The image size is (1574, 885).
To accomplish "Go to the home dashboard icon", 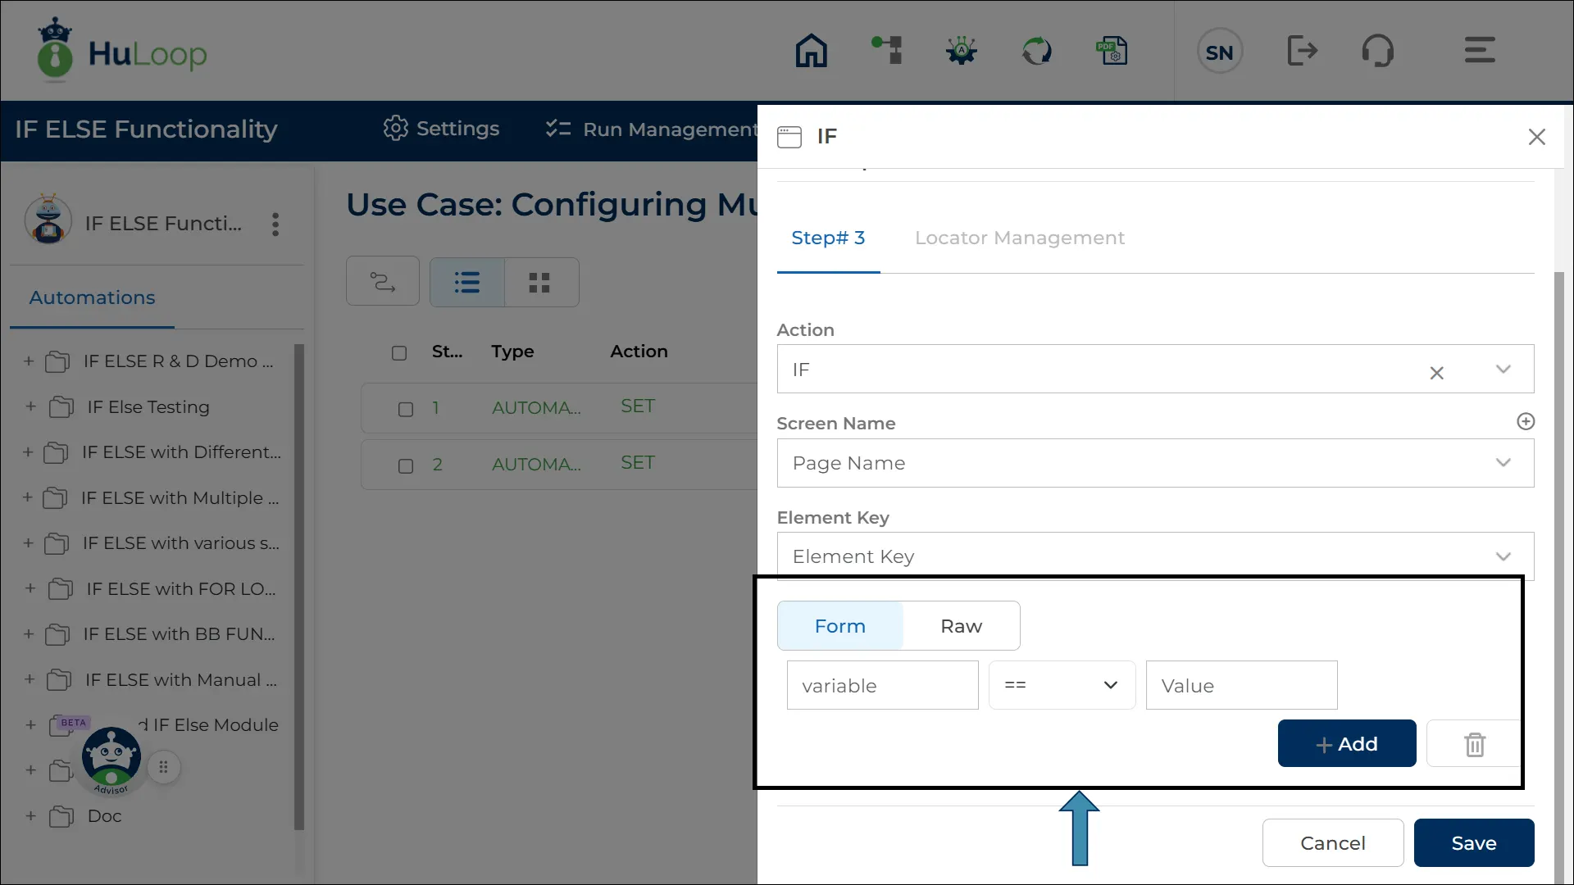I will coord(811,51).
